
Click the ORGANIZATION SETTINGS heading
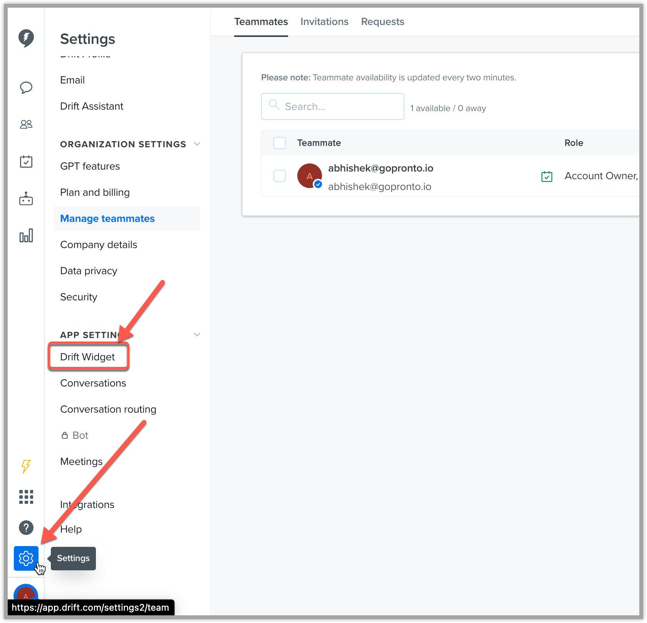123,144
